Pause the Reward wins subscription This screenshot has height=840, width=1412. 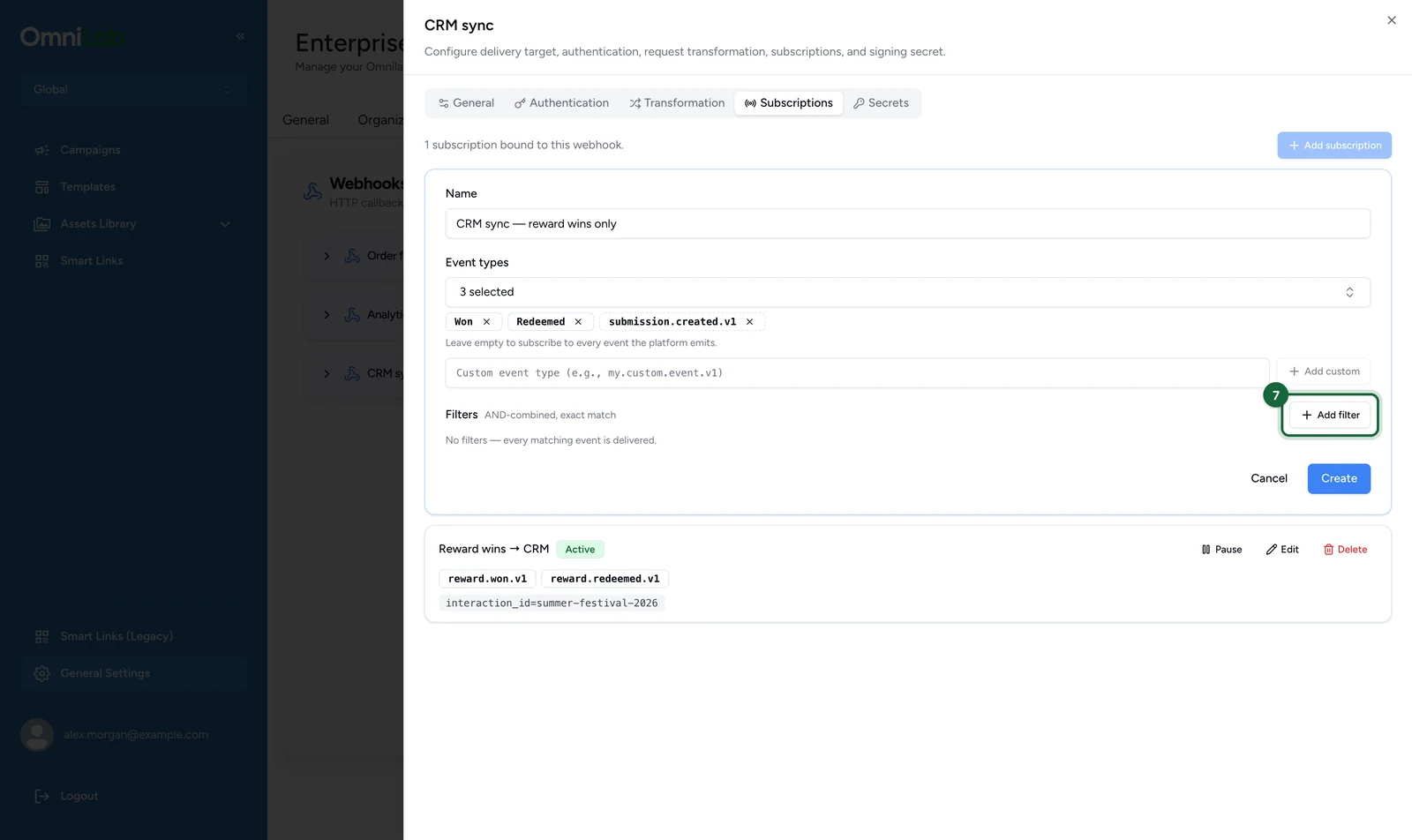click(1221, 550)
